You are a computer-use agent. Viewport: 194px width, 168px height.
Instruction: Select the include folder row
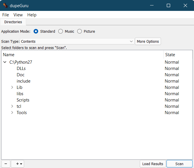coord(97,81)
